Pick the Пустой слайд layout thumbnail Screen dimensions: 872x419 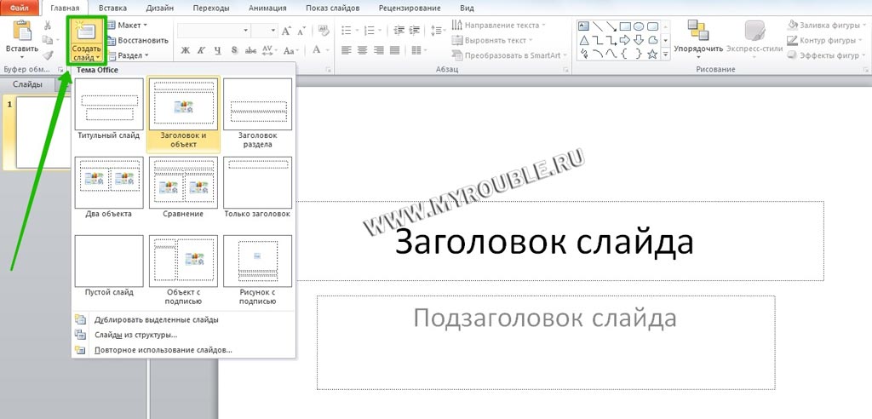point(109,261)
